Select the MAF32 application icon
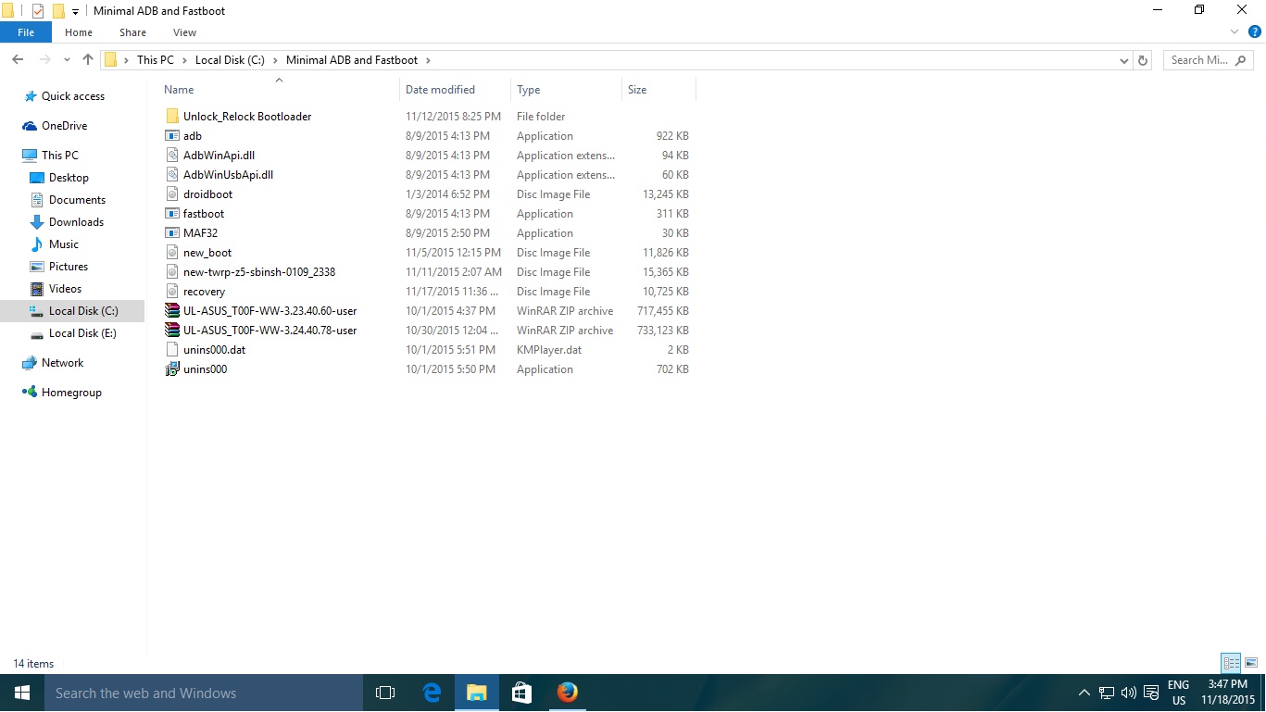The height and width of the screenshot is (712, 1266). pyautogui.click(x=172, y=233)
